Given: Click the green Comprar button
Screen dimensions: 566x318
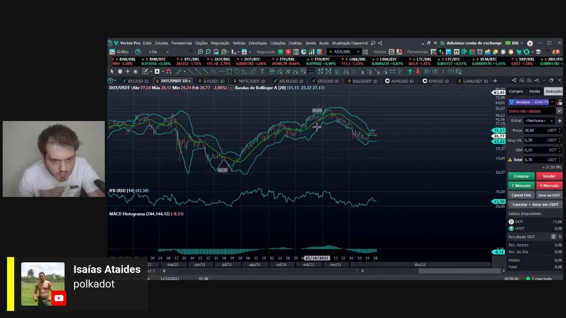Looking at the screenshot, I should [521, 176].
